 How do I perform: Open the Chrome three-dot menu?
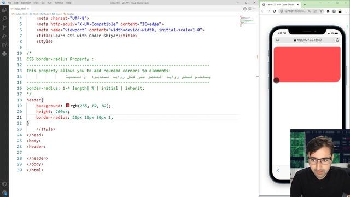pyautogui.click(x=346, y=11)
